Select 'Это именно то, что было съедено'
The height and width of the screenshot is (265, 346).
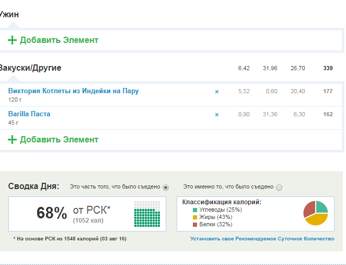[279, 187]
